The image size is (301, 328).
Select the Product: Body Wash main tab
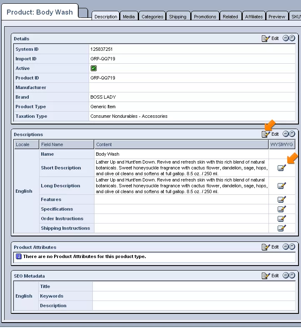pos(40,12)
